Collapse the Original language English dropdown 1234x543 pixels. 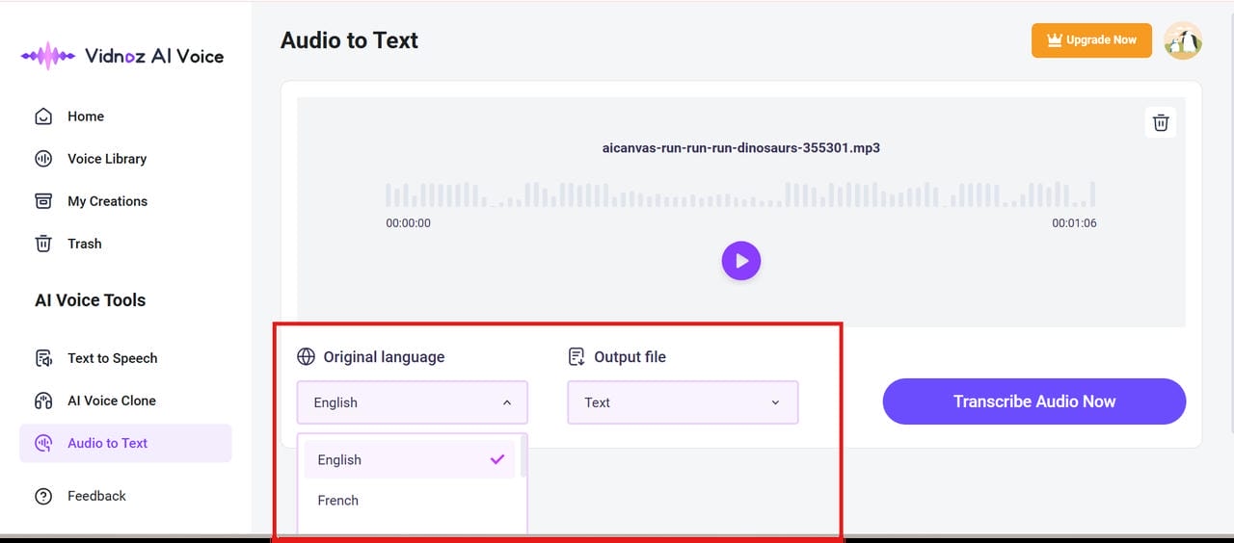pos(413,402)
